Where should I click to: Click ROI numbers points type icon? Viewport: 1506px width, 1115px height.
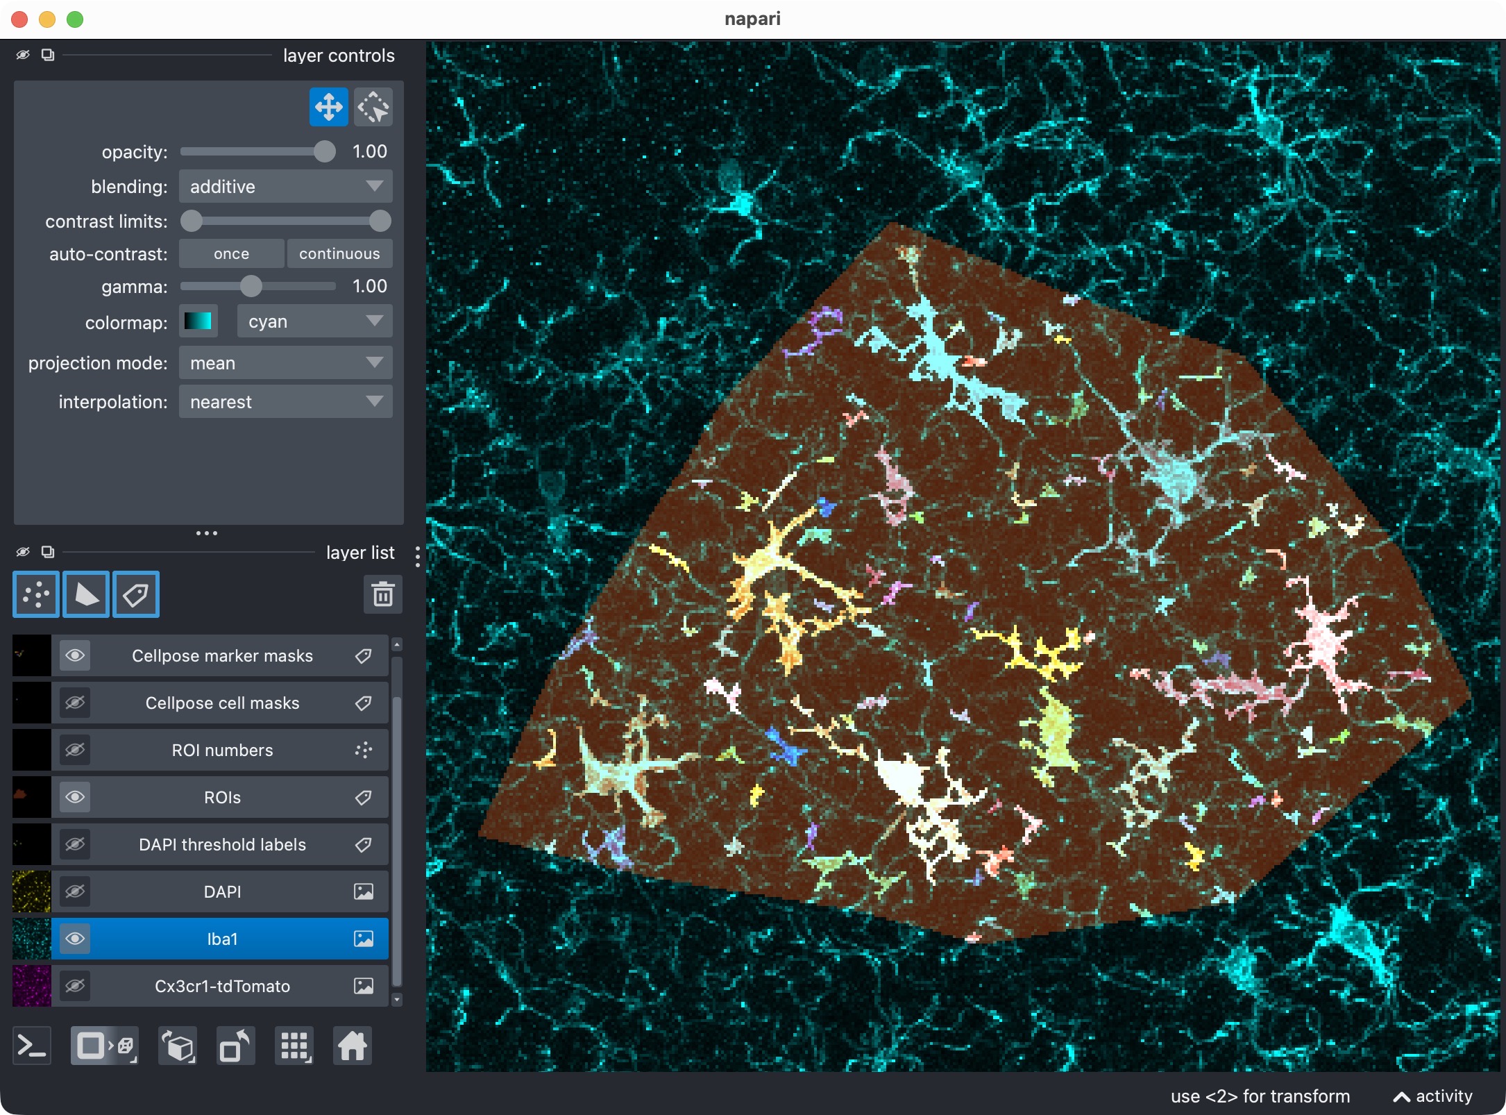(x=364, y=751)
